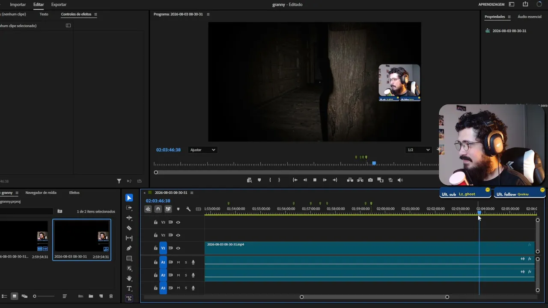Click the Program monitor blue playhead
Image resolution: width=548 pixels, height=308 pixels.
click(x=374, y=163)
